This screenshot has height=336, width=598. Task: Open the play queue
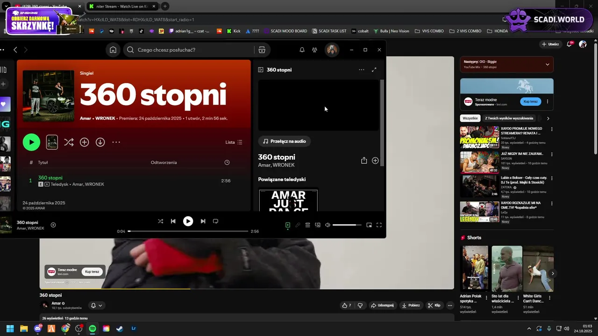coord(307,225)
